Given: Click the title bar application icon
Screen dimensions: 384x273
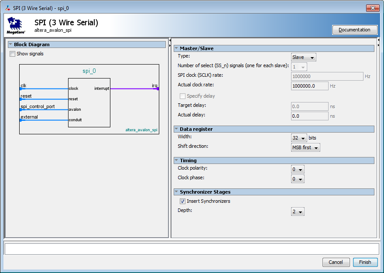Looking at the screenshot, I should tap(8, 8).
